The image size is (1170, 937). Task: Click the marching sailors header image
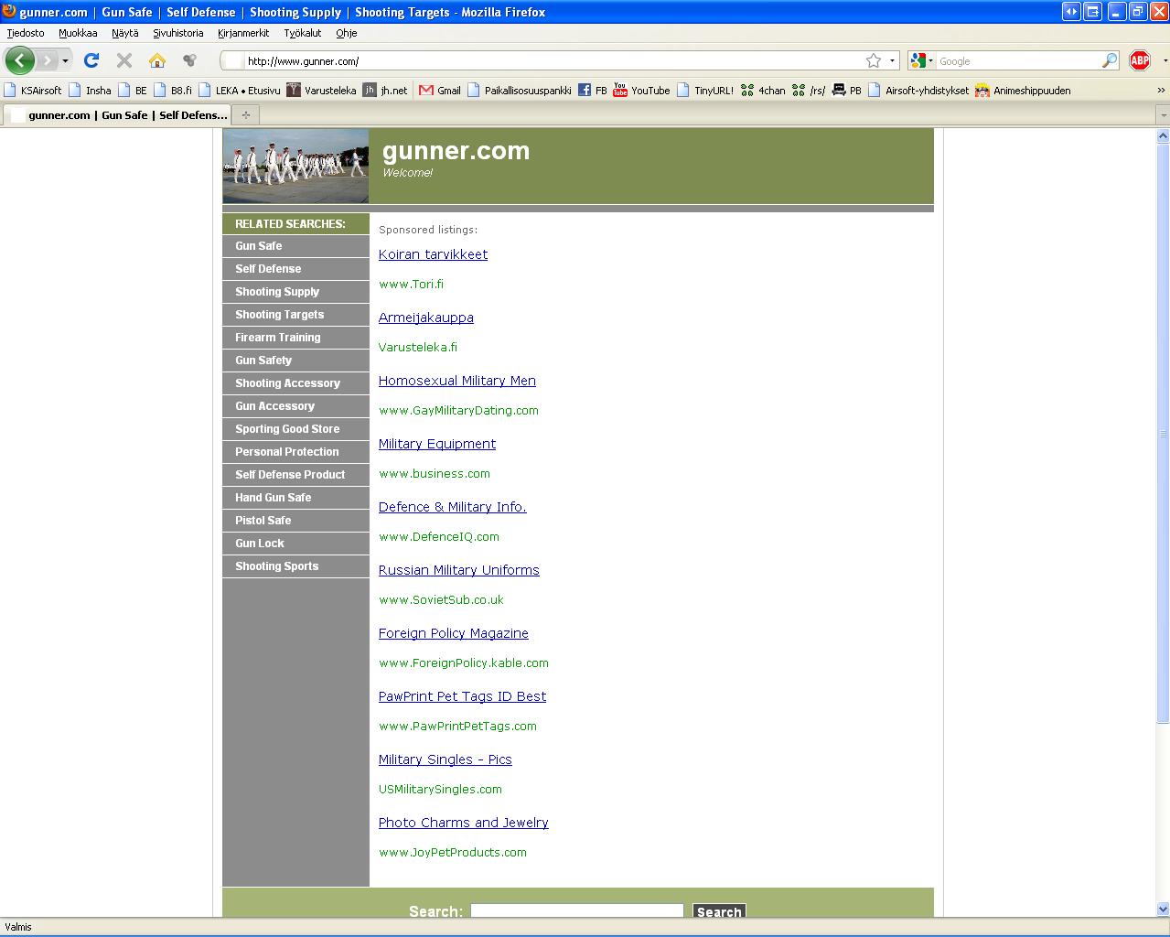point(295,166)
